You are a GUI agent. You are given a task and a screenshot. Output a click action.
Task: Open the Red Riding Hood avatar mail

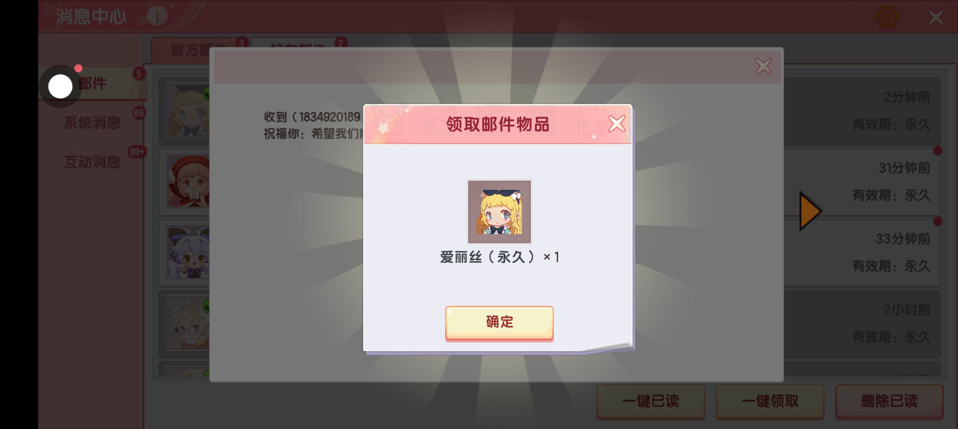(188, 181)
